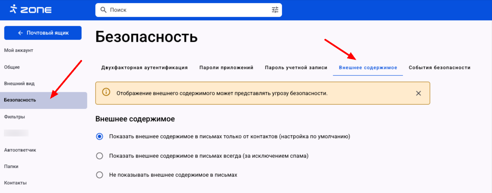Click the search magnifier icon
492x193 pixels.
pyautogui.click(x=103, y=9)
